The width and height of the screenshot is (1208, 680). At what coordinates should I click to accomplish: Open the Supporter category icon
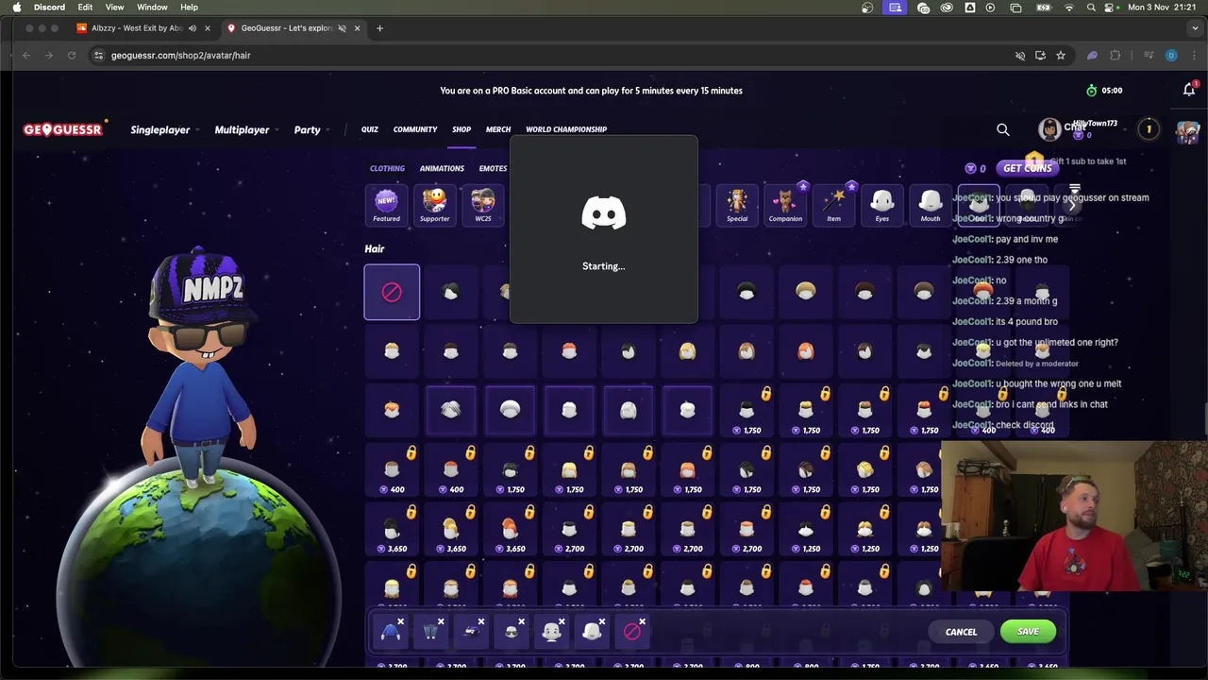coord(434,205)
